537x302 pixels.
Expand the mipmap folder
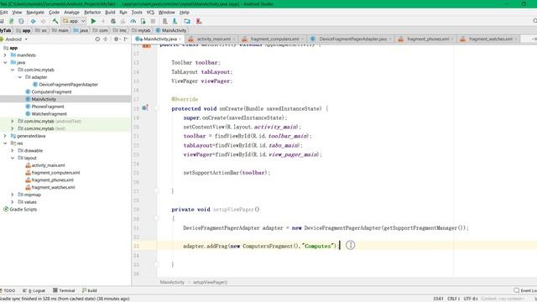click(13, 195)
